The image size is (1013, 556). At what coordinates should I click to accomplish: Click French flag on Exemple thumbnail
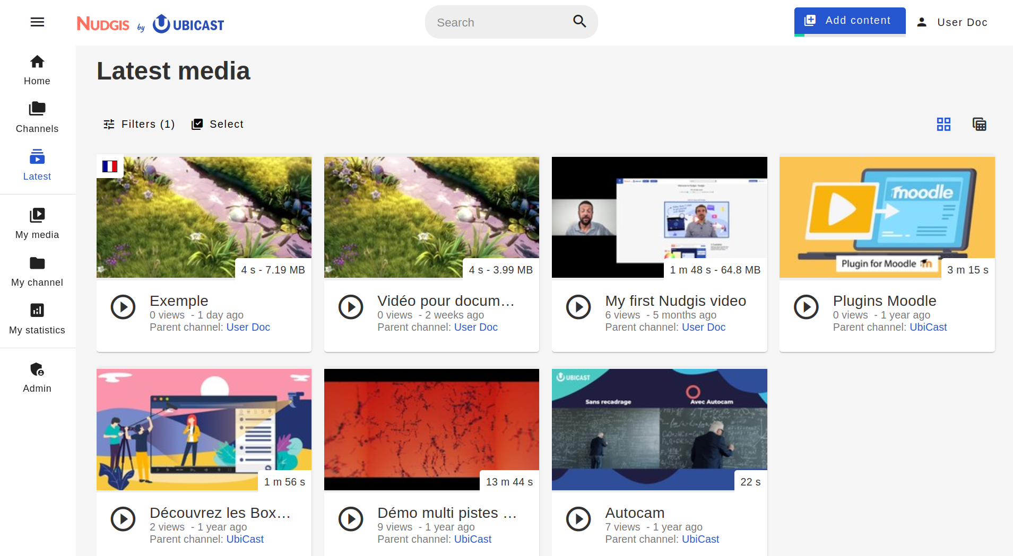pyautogui.click(x=110, y=166)
